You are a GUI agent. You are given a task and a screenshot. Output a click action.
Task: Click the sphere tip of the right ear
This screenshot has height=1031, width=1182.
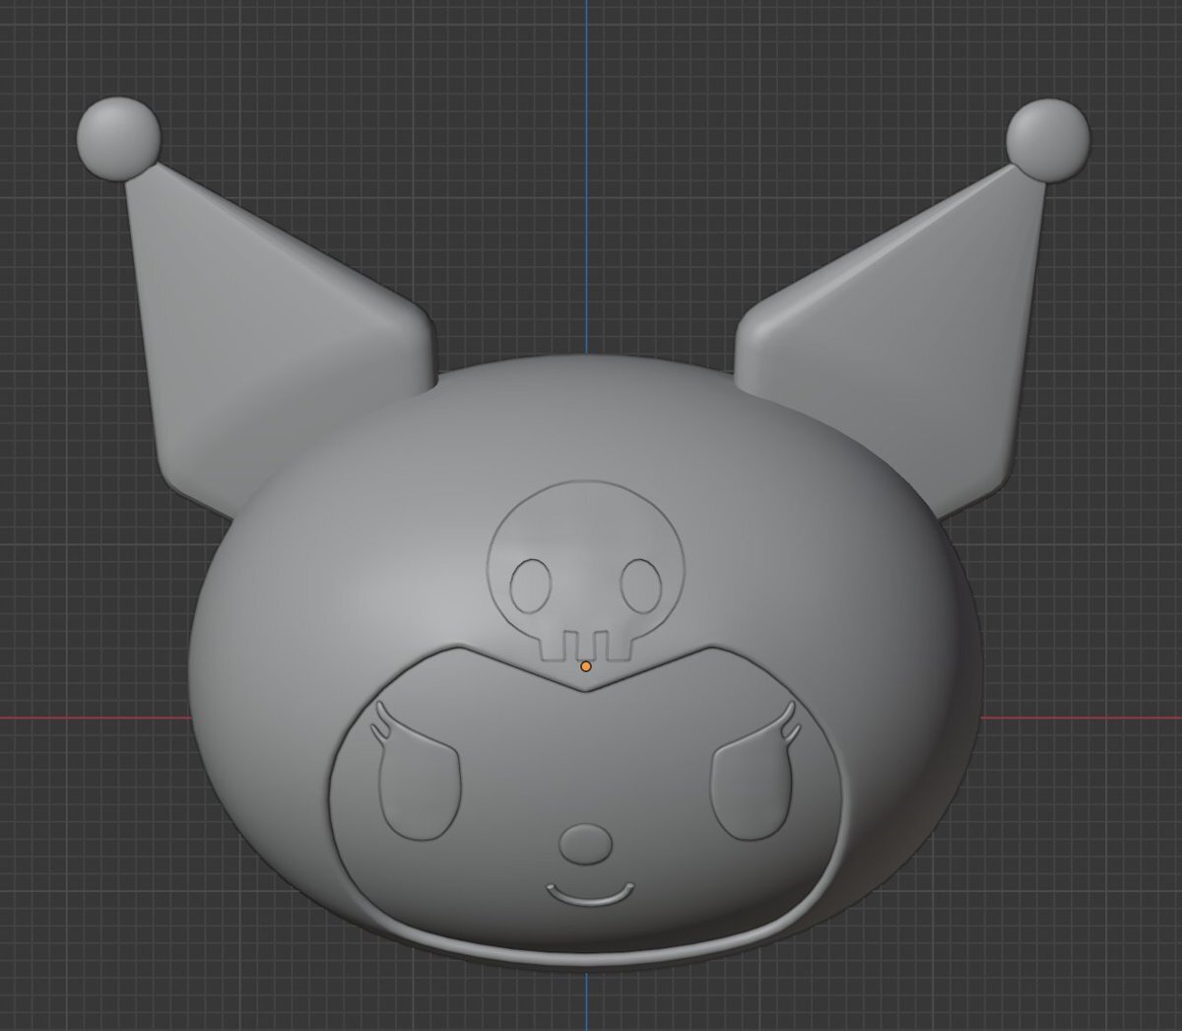point(1048,140)
